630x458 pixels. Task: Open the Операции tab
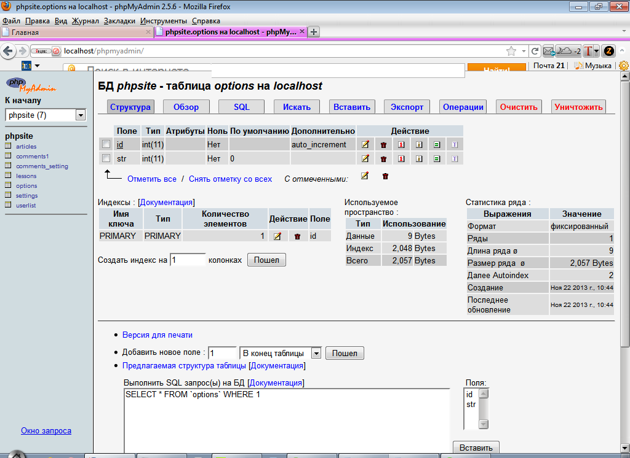pyautogui.click(x=463, y=107)
